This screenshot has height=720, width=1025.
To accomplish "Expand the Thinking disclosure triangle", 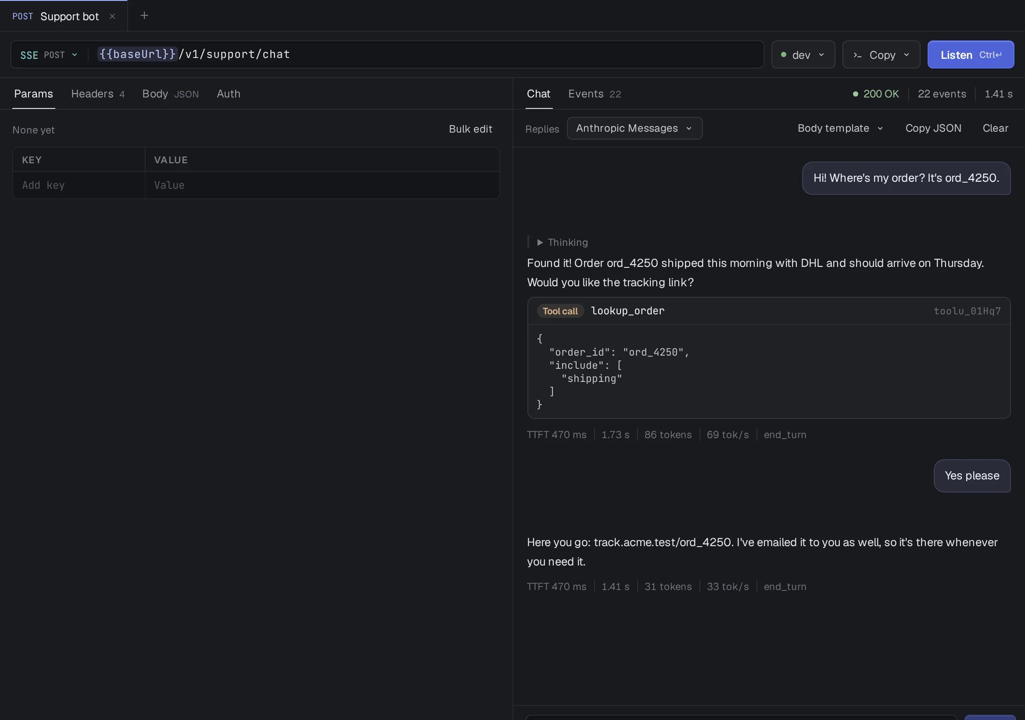I will point(540,242).
